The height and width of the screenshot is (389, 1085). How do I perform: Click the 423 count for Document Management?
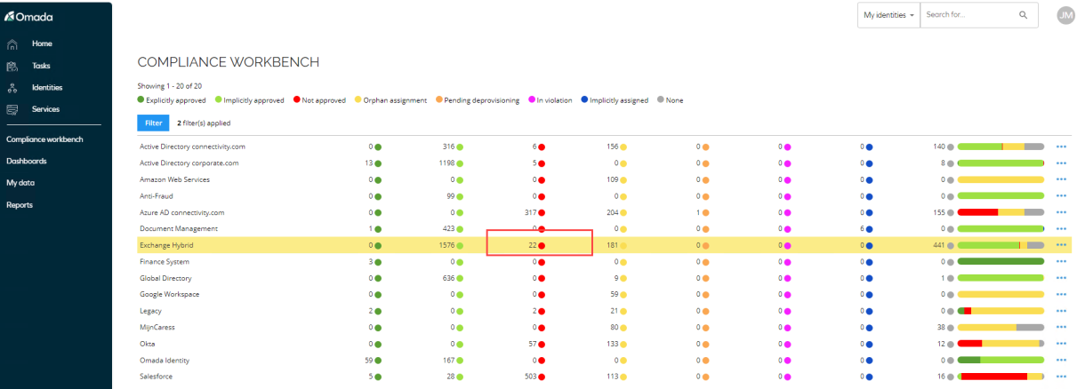point(448,229)
